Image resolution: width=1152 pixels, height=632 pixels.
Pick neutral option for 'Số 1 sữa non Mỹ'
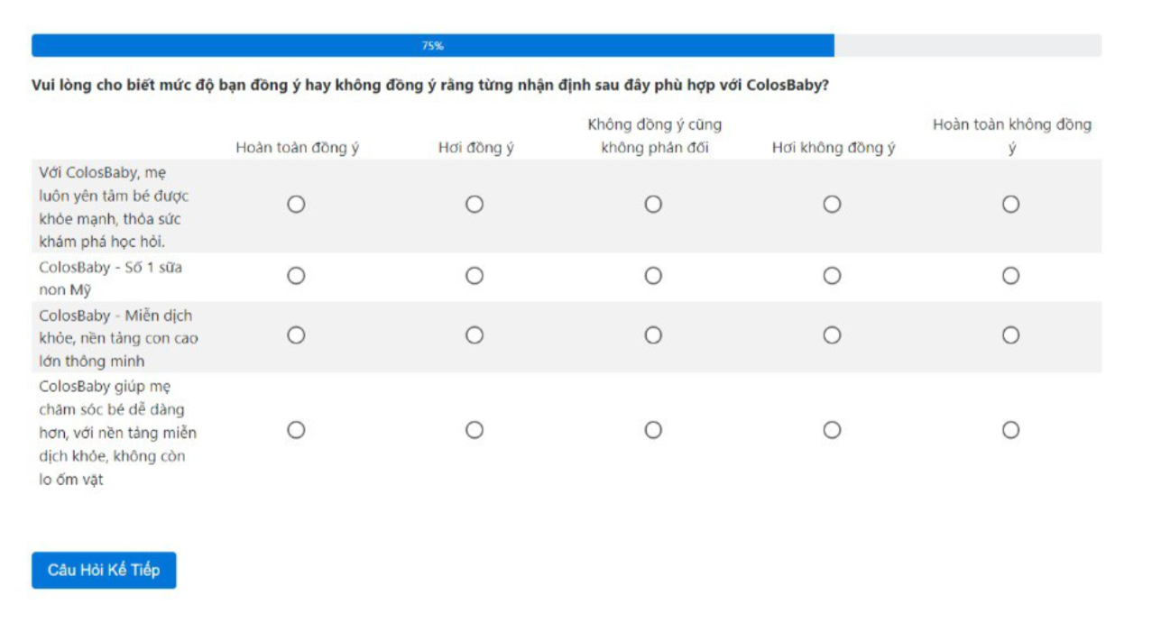coord(653,276)
